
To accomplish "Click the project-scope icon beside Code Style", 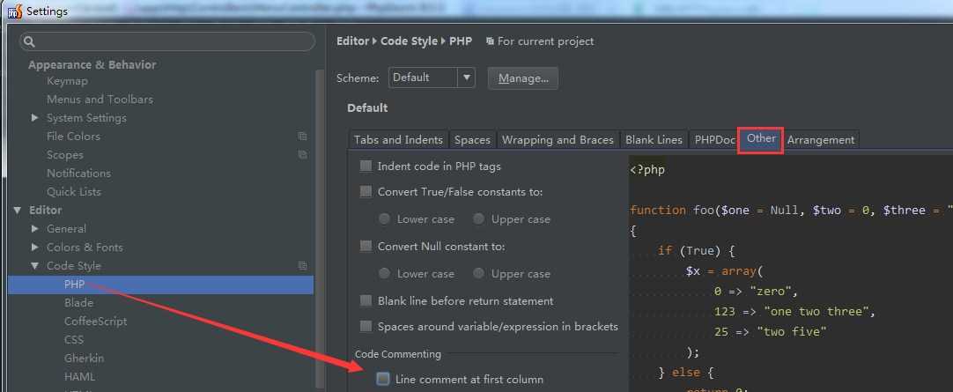I will (302, 266).
